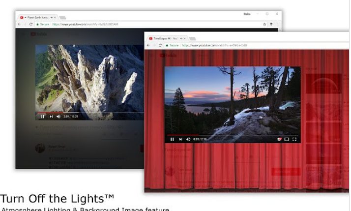Close the TimeScapes 4K browser tab
The height and width of the screenshot is (211, 351).
point(185,38)
